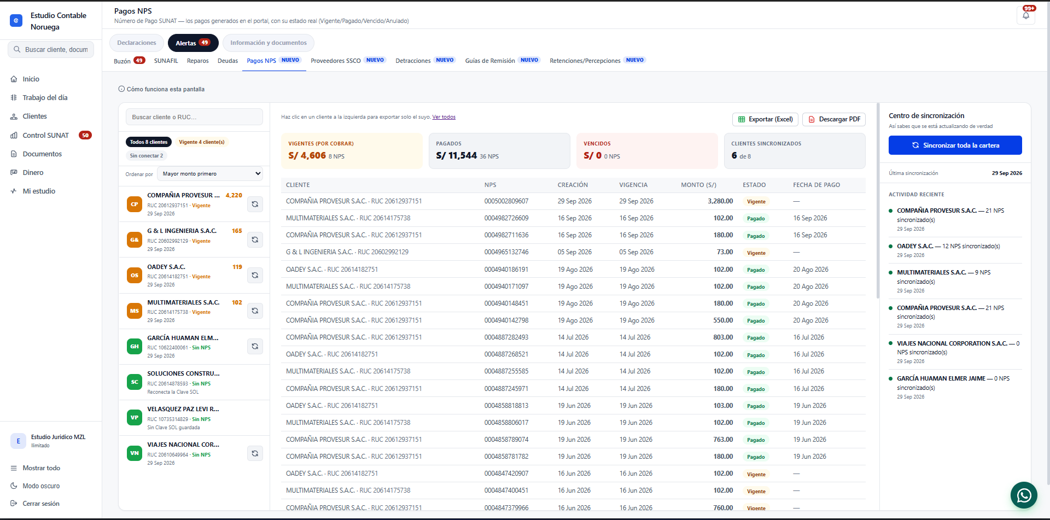The width and height of the screenshot is (1050, 520).
Task: Click the Estudio Contable logo icon
Action: click(16, 21)
